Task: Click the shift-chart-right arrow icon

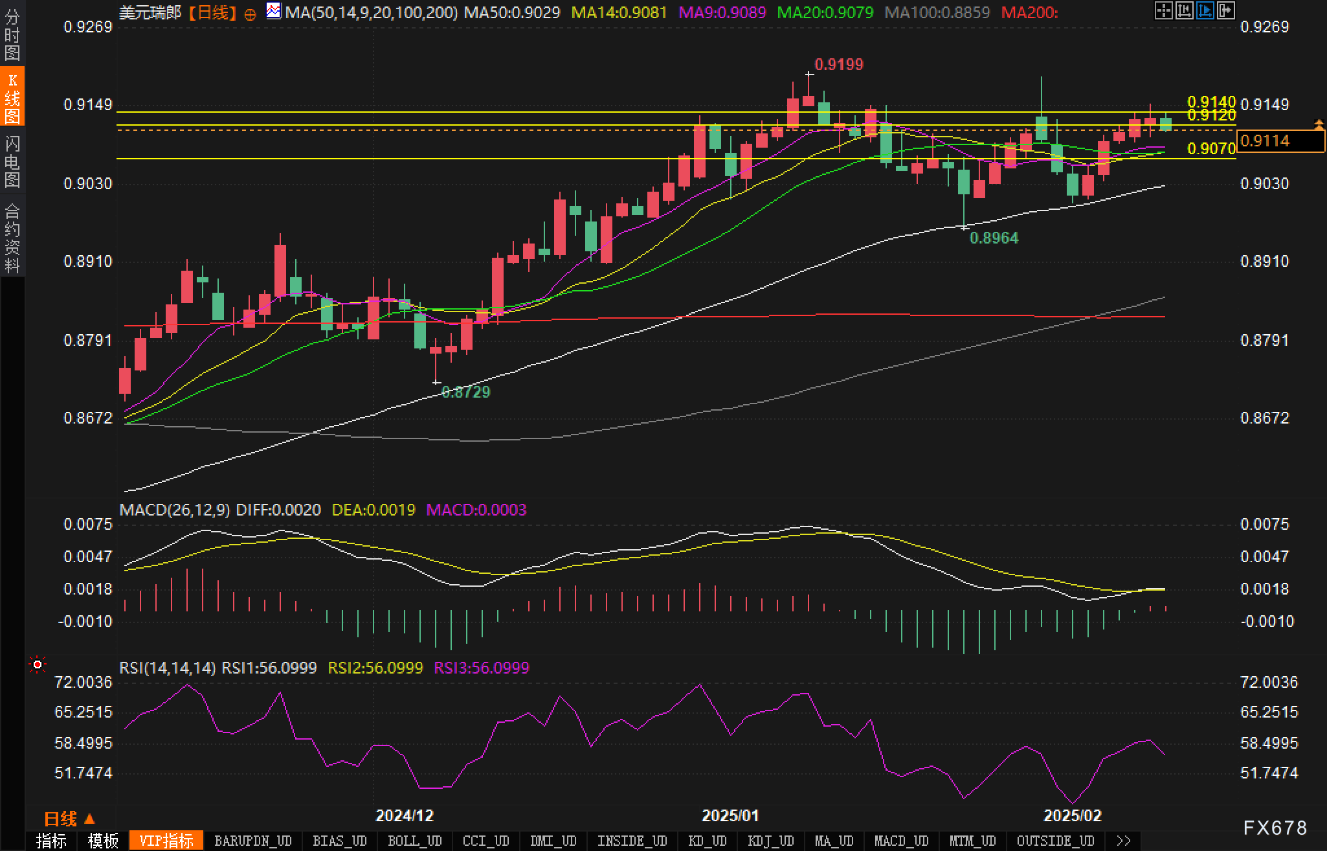Action: click(1225, 10)
